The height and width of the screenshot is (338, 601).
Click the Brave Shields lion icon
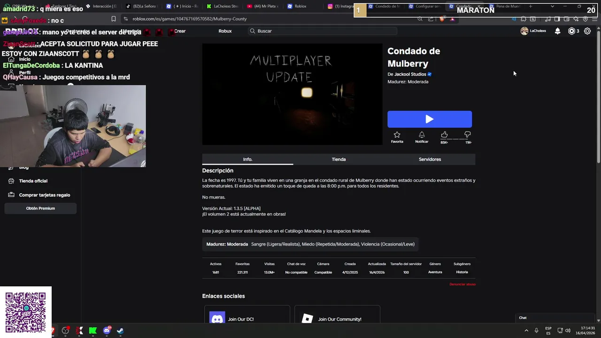pyautogui.click(x=442, y=19)
